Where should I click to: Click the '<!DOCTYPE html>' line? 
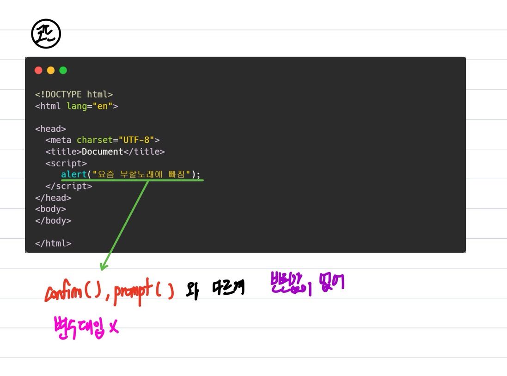coord(74,94)
